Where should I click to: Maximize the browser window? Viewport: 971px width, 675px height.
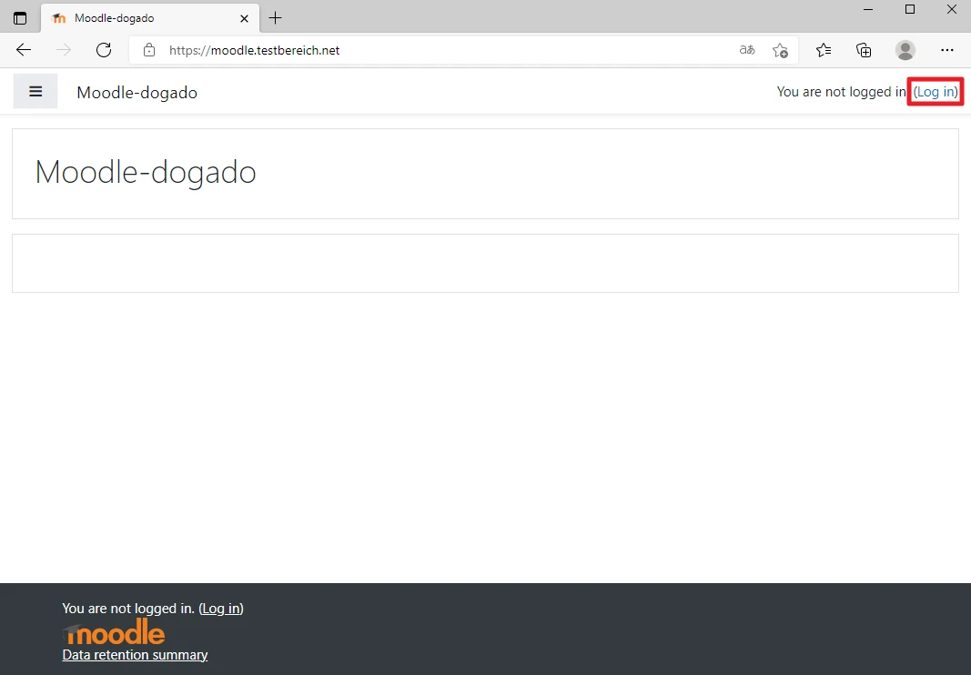(x=910, y=9)
